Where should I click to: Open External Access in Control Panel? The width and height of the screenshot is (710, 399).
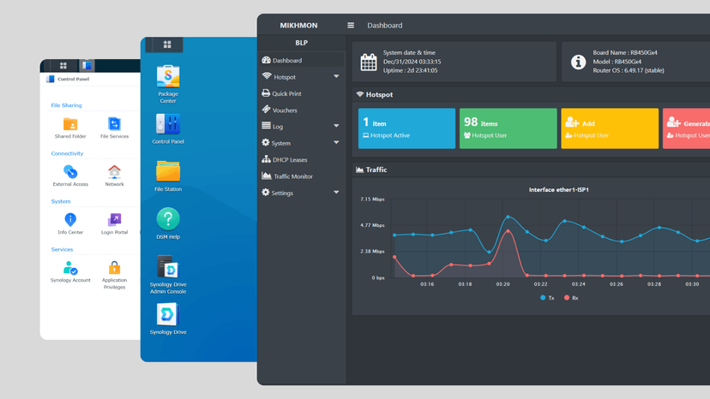coord(70,176)
